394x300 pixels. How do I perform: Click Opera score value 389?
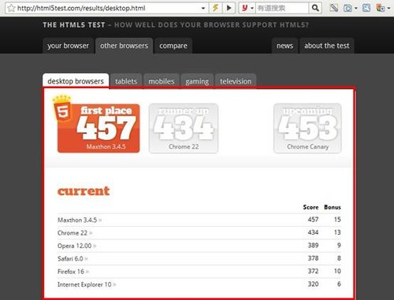[313, 245]
